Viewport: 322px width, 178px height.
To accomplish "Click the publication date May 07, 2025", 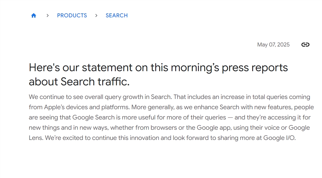I will tap(273, 45).
